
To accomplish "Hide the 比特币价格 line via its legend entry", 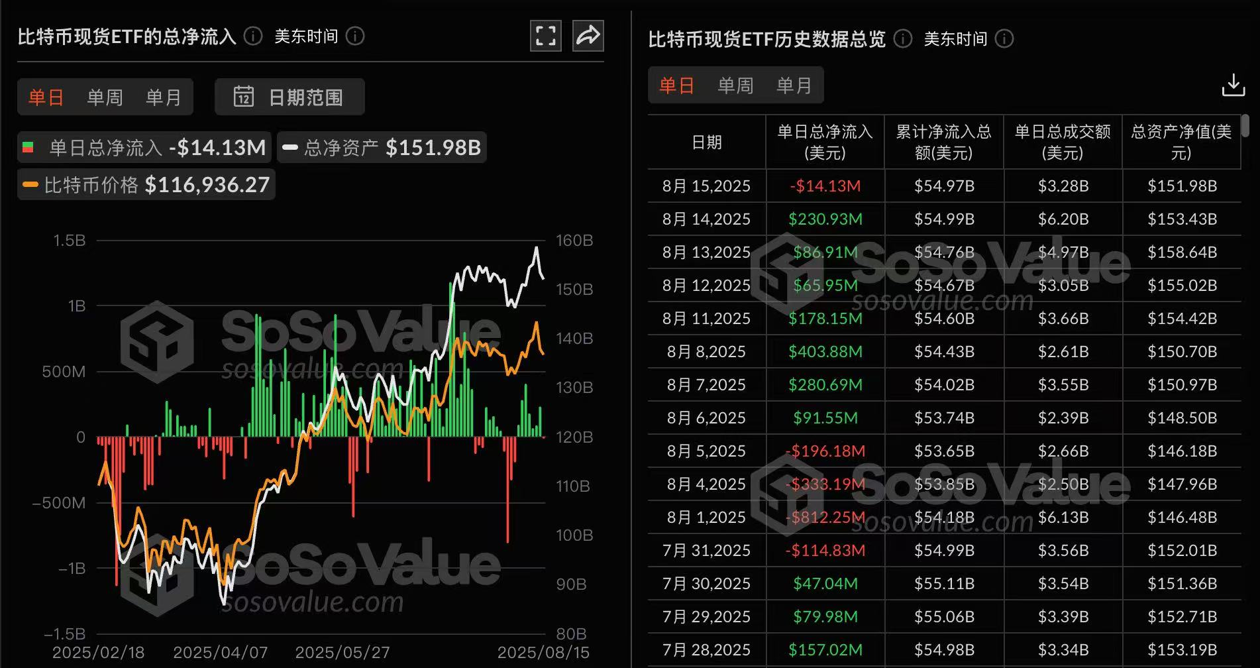I will (x=146, y=184).
